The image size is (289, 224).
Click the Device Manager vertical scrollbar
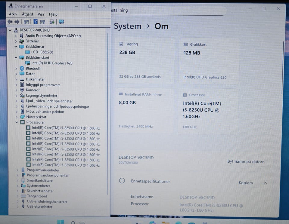pos(108,114)
